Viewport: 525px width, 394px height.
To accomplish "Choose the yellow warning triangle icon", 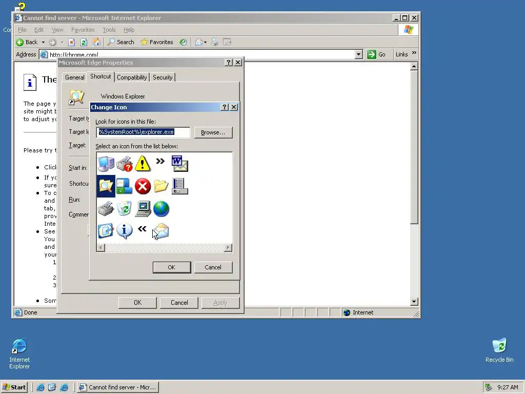I will click(143, 164).
